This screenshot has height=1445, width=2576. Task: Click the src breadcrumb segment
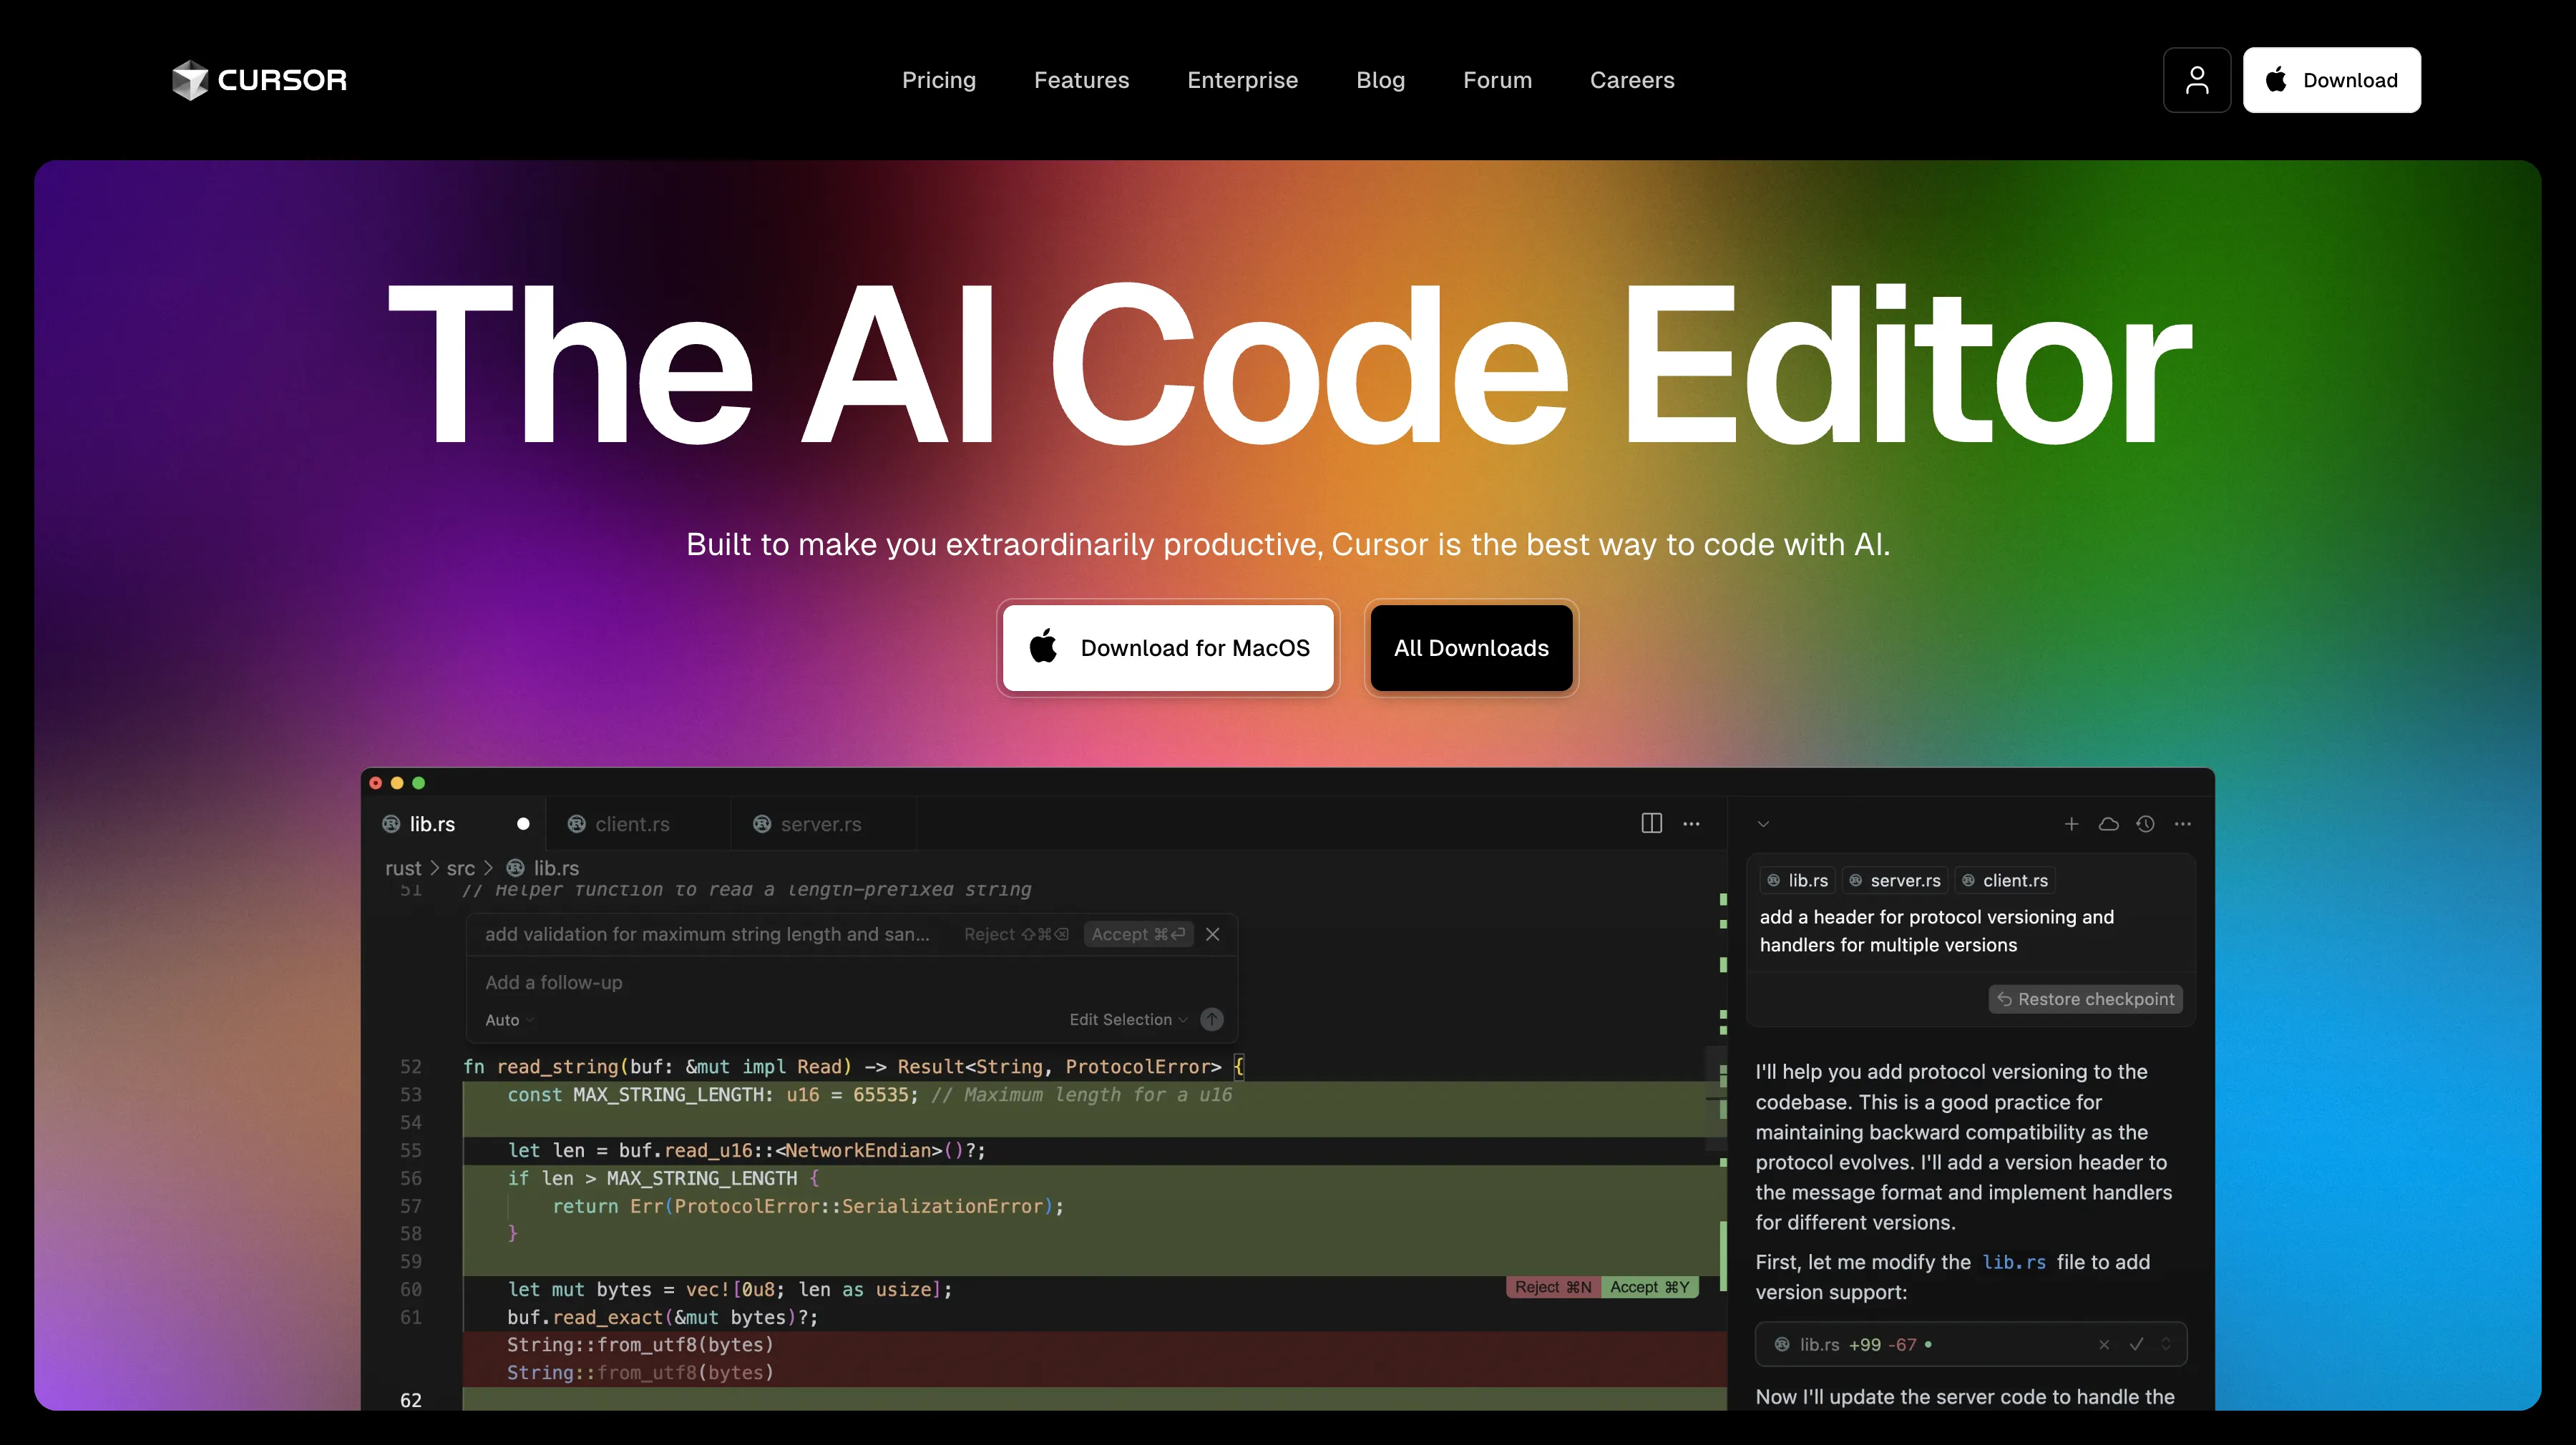[460, 868]
